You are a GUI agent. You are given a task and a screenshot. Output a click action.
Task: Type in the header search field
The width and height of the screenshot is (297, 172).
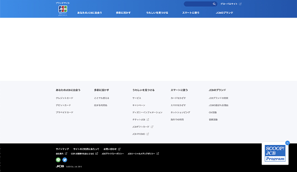click(198, 4)
